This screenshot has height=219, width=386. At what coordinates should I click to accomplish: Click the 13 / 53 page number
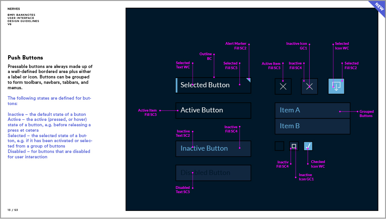[x=13, y=210]
